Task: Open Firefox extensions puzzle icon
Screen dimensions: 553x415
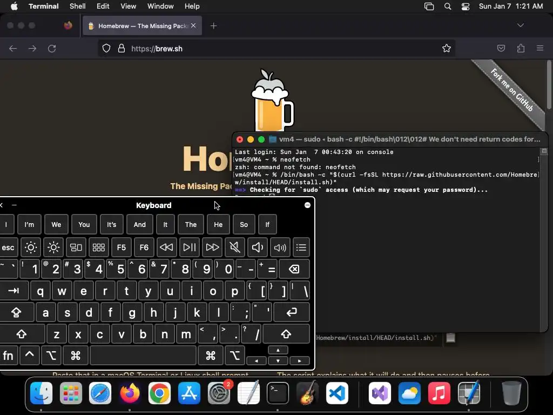Action: coord(521,48)
